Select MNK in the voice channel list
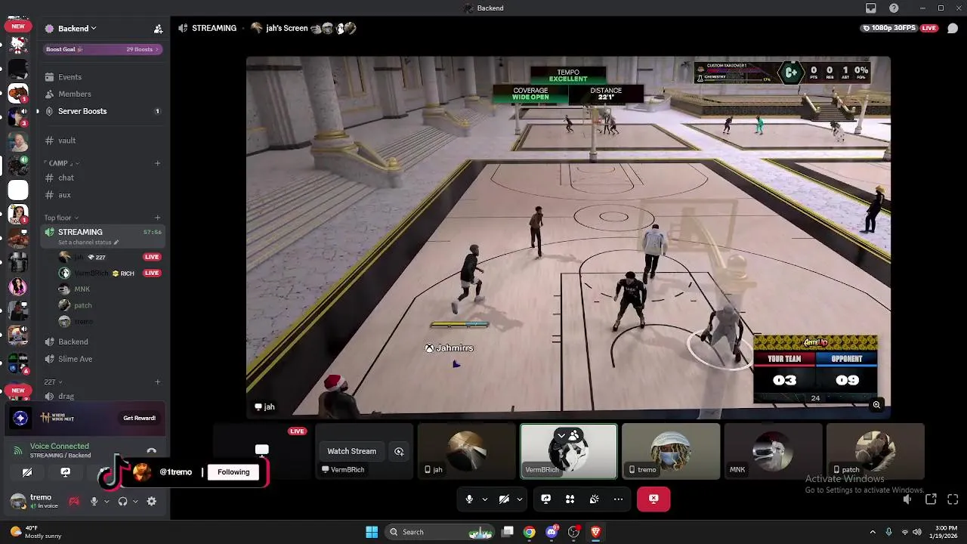967x544 pixels. click(82, 289)
